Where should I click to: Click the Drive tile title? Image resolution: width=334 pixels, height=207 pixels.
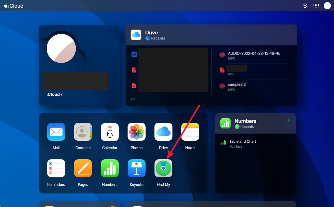tap(151, 33)
